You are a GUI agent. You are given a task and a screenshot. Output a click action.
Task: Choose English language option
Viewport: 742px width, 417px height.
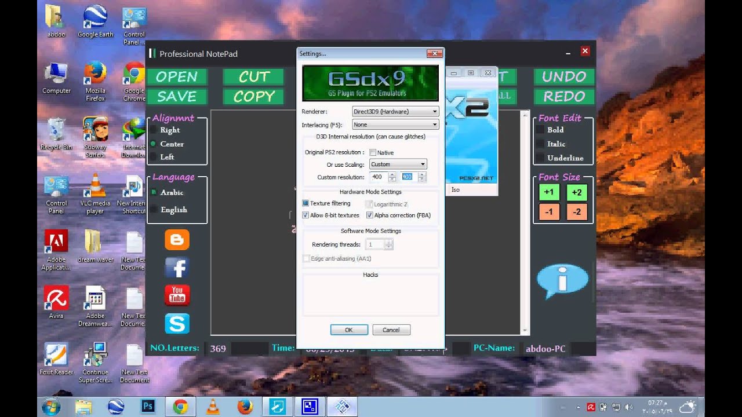[154, 210]
